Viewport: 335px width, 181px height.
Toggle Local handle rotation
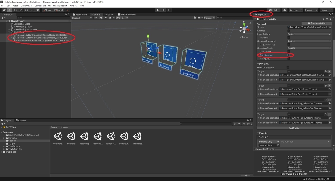point(59,10)
